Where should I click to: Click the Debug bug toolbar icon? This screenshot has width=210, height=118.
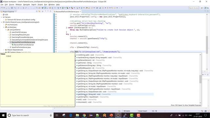point(58,8)
